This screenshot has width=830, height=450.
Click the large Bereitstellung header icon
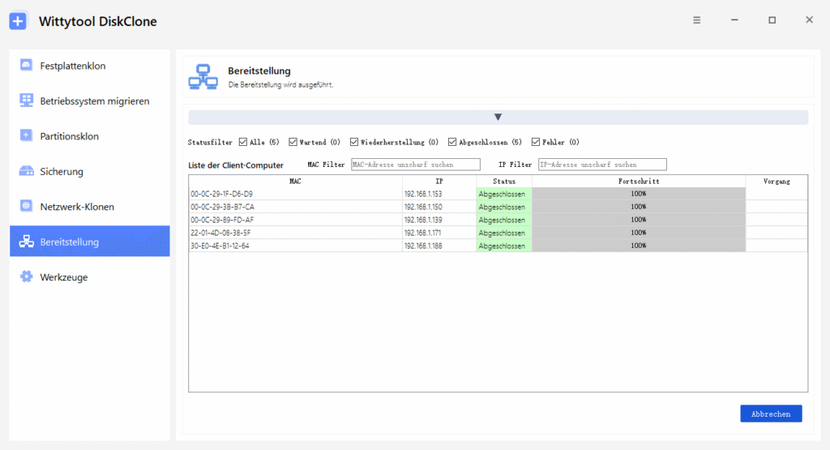coord(203,77)
